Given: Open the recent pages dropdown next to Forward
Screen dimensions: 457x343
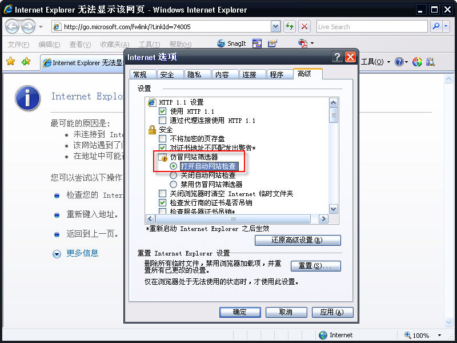Looking at the screenshot, I should point(41,27).
